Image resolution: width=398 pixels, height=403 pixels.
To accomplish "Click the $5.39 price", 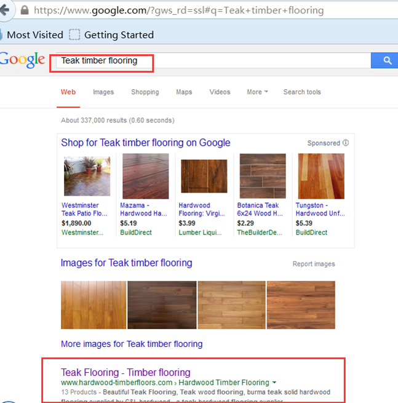I will click(x=304, y=223).
